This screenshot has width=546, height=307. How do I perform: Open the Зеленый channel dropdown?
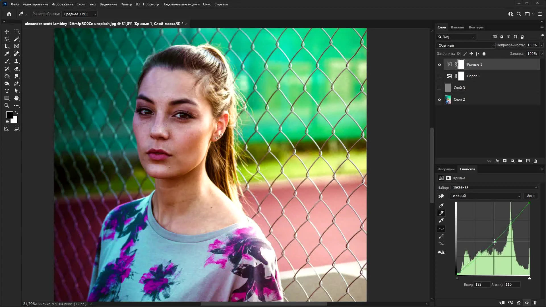(485, 196)
